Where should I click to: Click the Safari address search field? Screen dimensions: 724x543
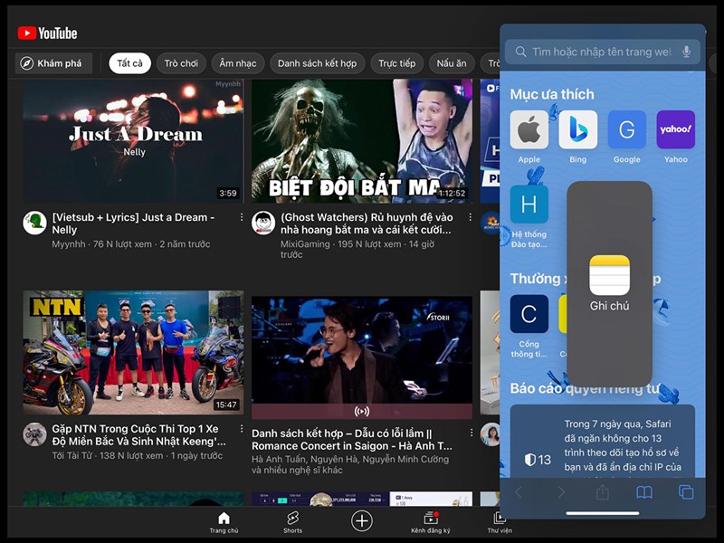[597, 52]
